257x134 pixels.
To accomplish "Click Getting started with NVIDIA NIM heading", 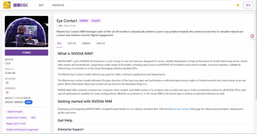I will pos(85,101).
